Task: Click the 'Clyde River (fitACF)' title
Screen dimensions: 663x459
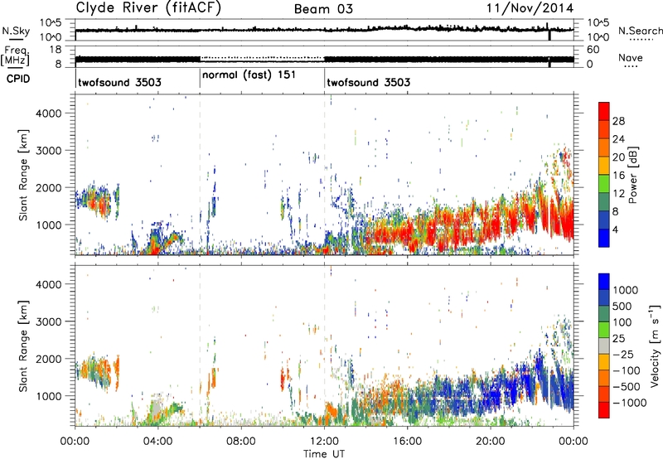Action: tap(148, 7)
